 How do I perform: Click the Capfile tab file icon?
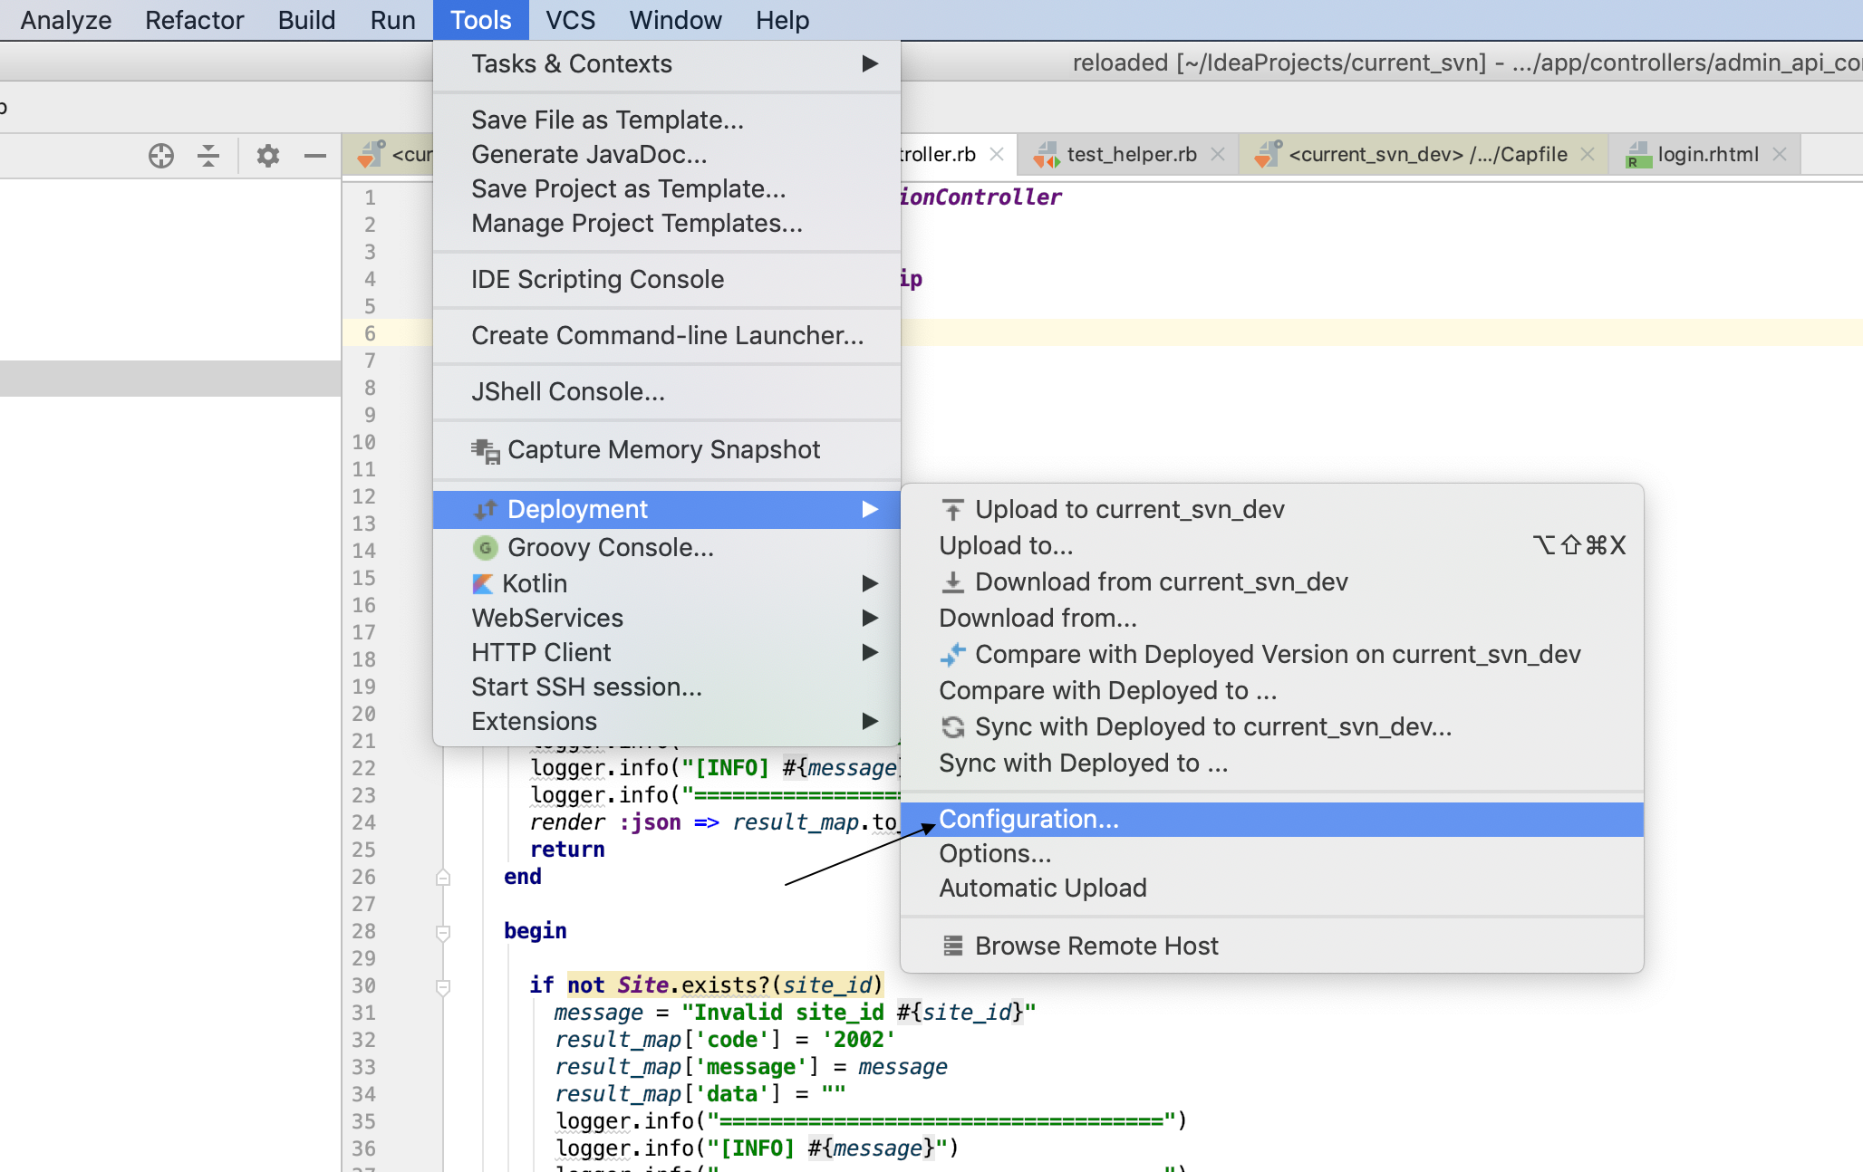1268,155
